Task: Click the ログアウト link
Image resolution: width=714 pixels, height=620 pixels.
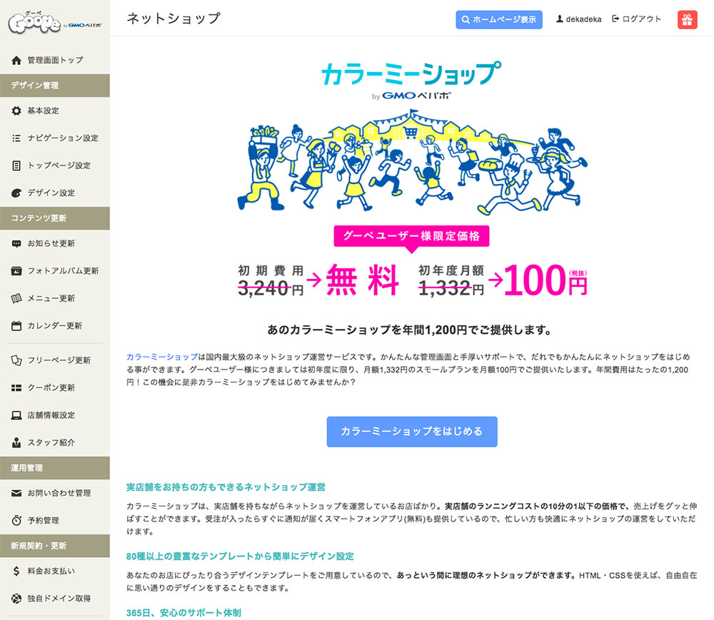Action: [x=641, y=19]
